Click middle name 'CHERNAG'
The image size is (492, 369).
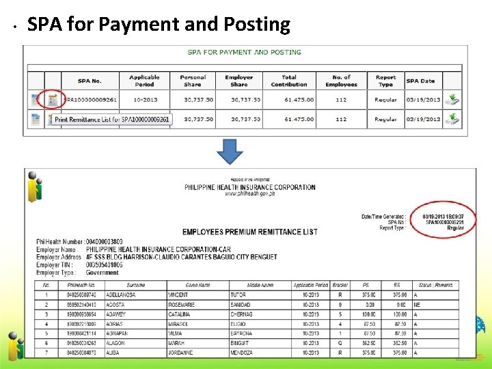241,314
